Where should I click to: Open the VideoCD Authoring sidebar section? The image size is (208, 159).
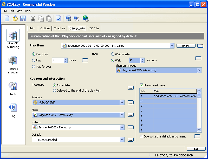point(13,39)
